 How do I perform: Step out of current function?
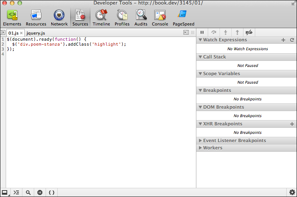237,32
